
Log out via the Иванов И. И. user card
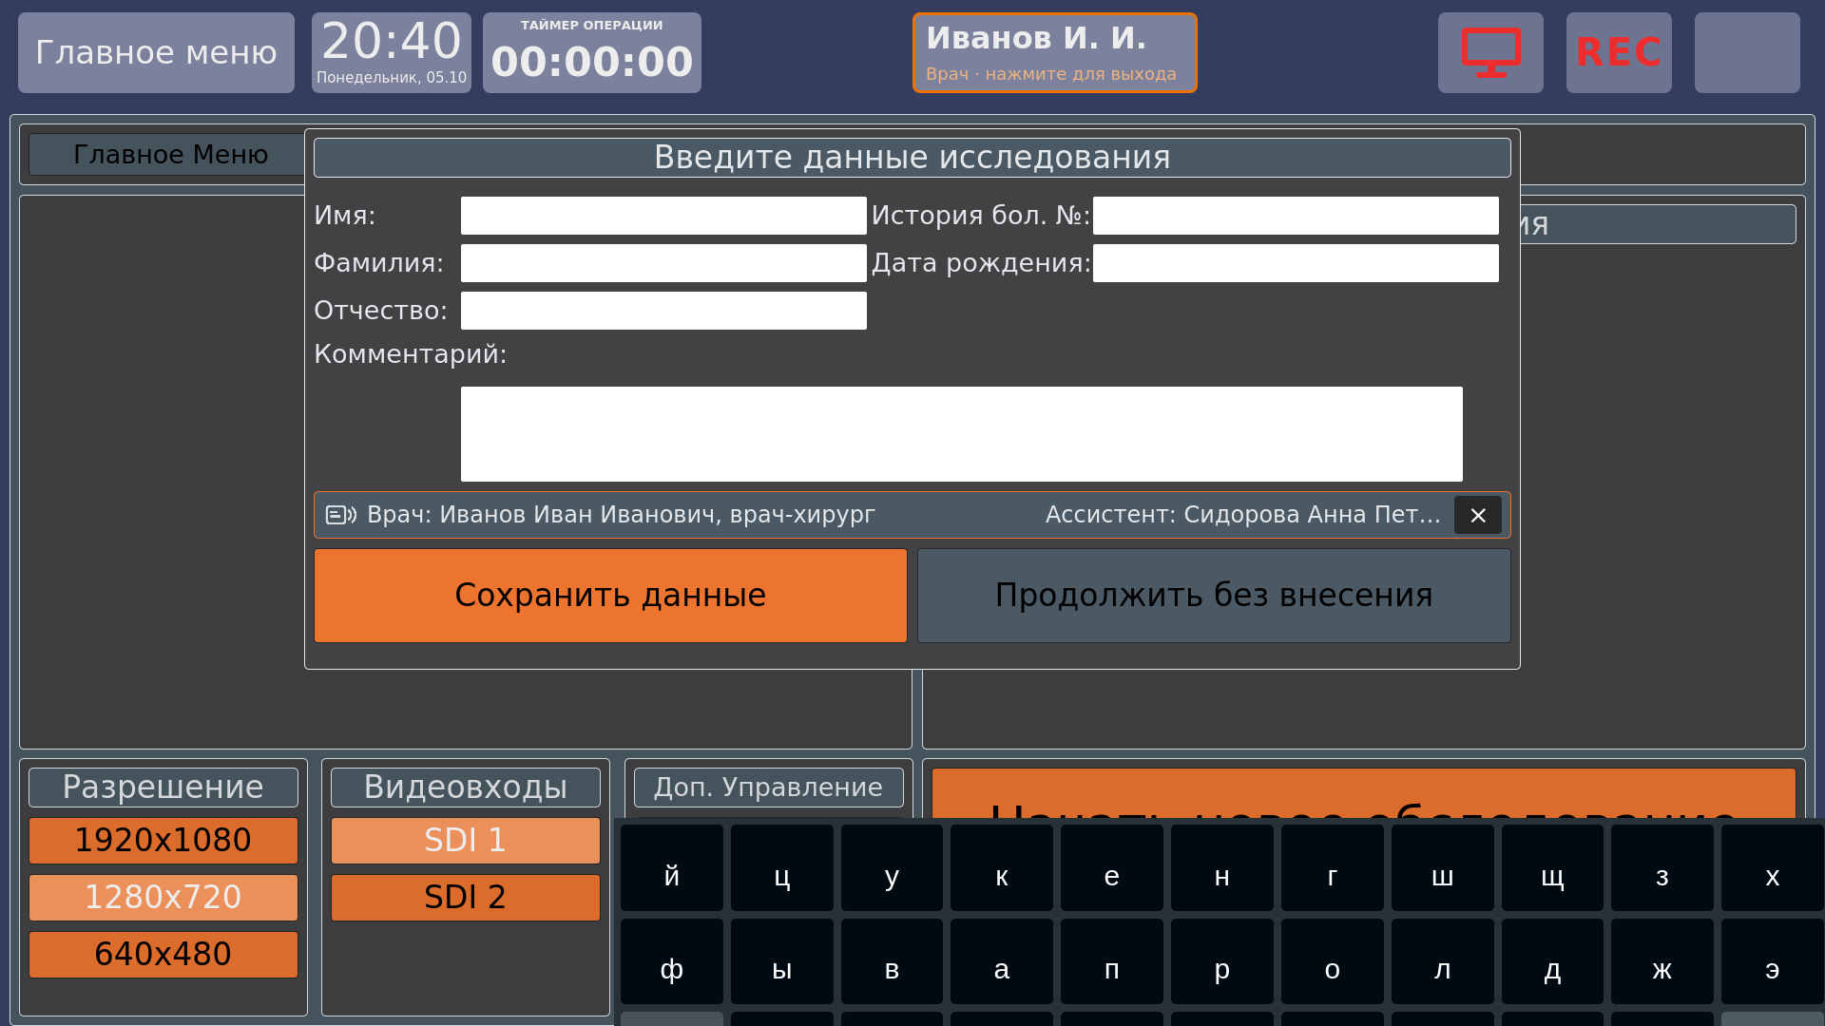[x=1055, y=52]
